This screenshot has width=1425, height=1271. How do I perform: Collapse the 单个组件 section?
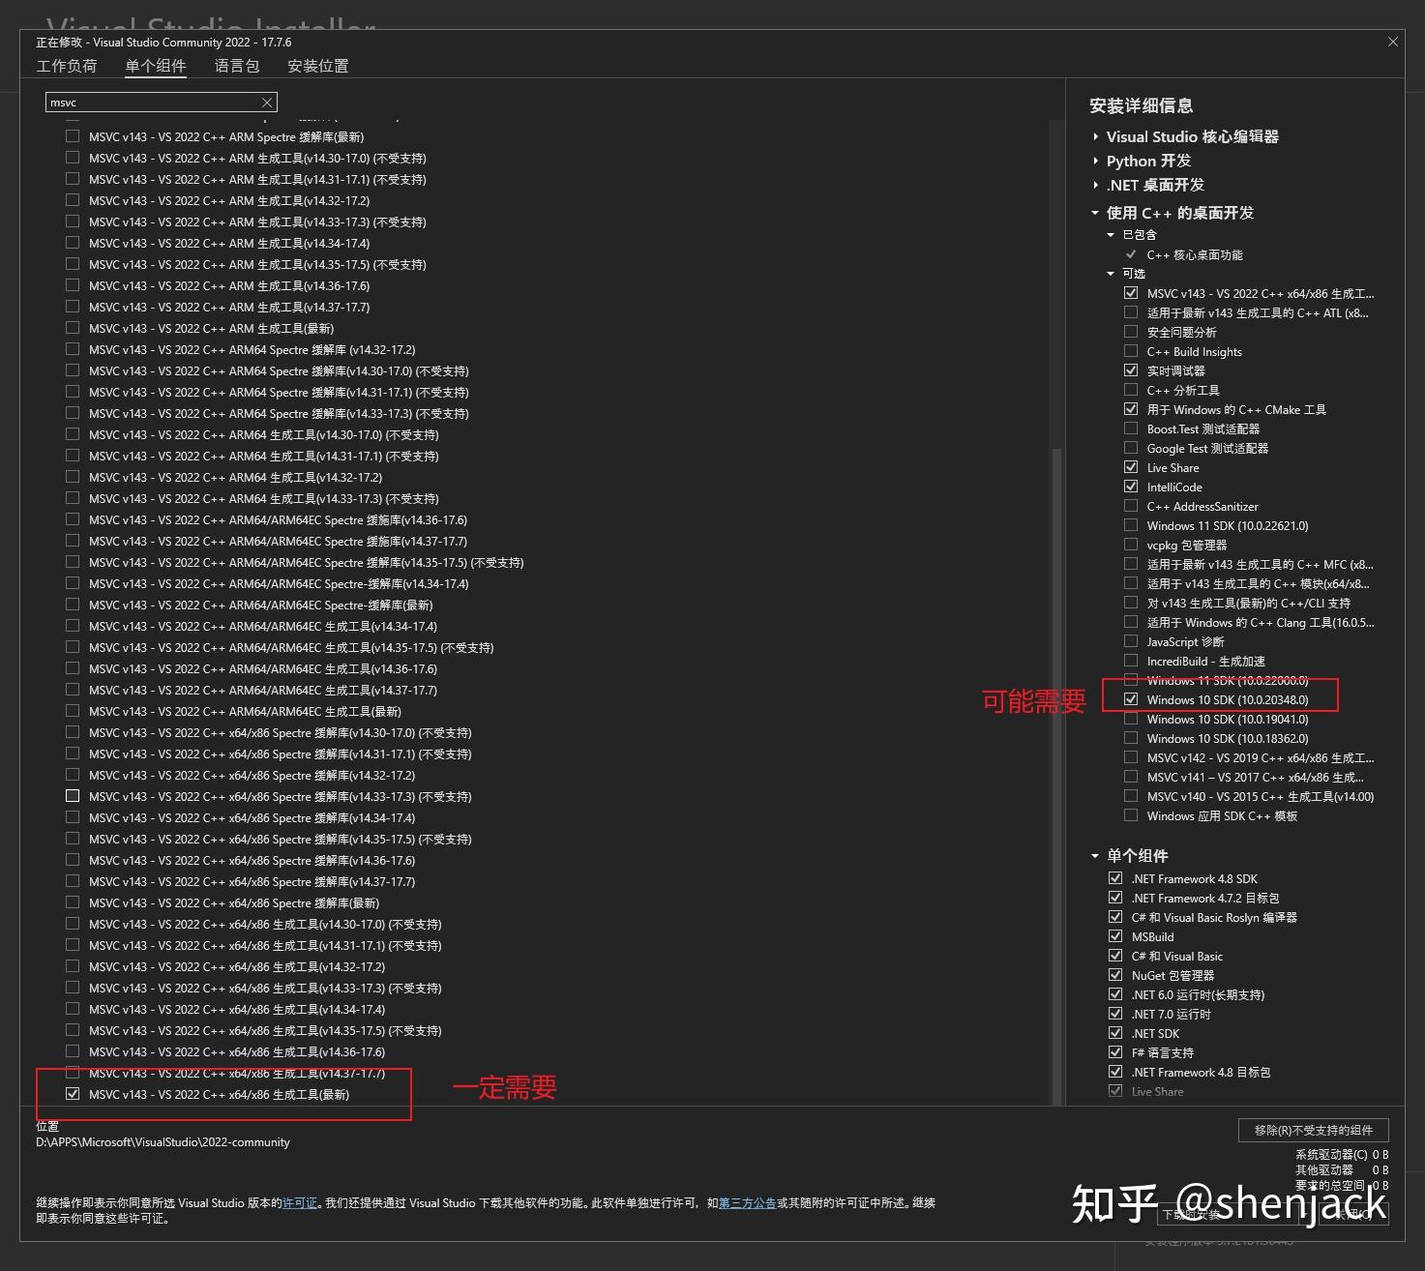point(1094,855)
